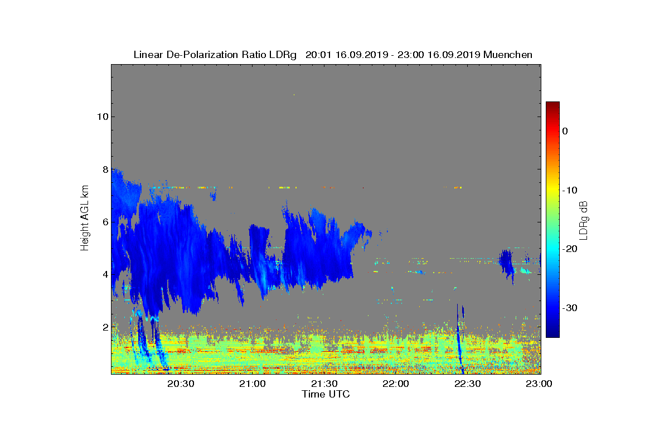Click the 20:30 time tick label
Image resolution: width=669 pixels, height=446 pixels.
(x=181, y=384)
